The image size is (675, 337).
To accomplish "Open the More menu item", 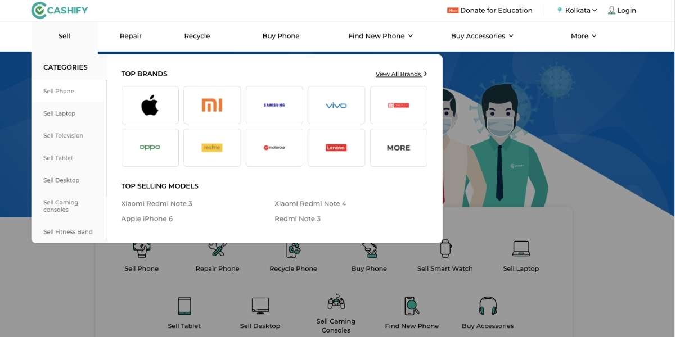I will coord(583,35).
